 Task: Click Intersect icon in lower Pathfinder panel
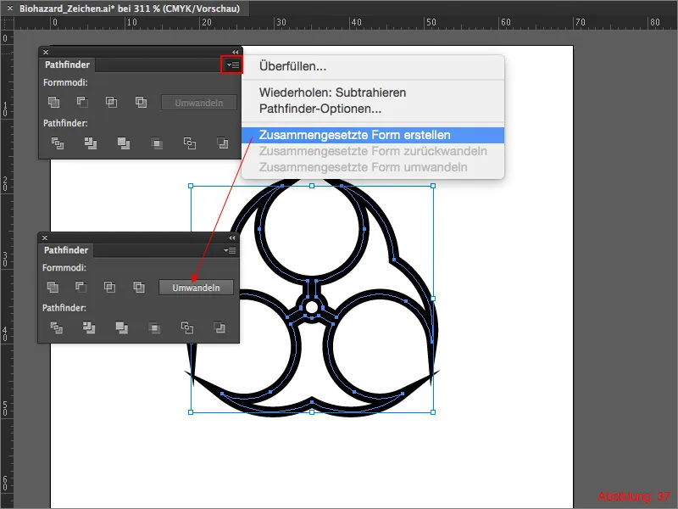click(109, 287)
